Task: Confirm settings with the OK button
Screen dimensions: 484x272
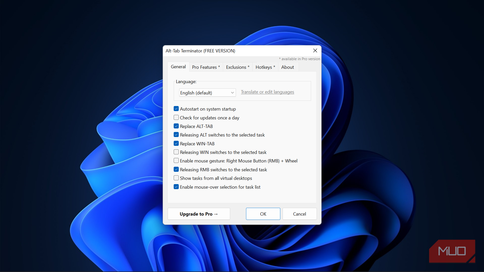Action: click(x=263, y=214)
